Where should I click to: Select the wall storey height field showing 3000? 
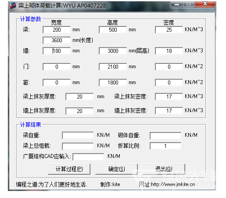coord(113,51)
